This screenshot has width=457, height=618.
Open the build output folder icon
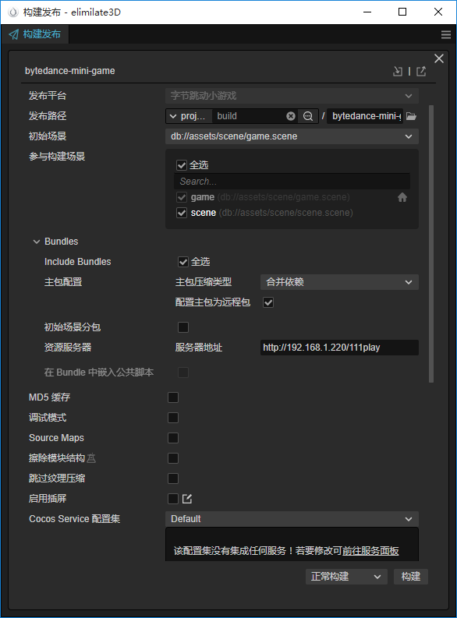point(411,116)
